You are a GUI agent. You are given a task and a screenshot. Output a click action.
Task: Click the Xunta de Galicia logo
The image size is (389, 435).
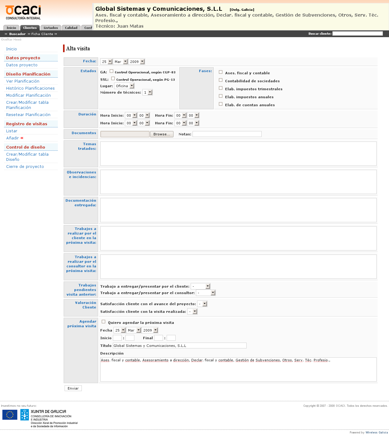point(49,418)
